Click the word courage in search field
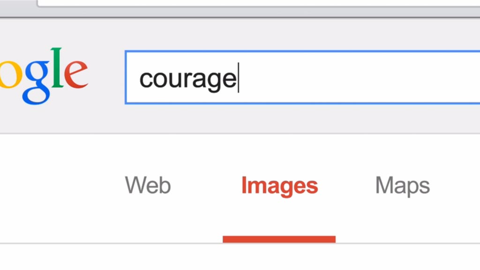Viewport: 480px width, 270px height. pyautogui.click(x=187, y=80)
